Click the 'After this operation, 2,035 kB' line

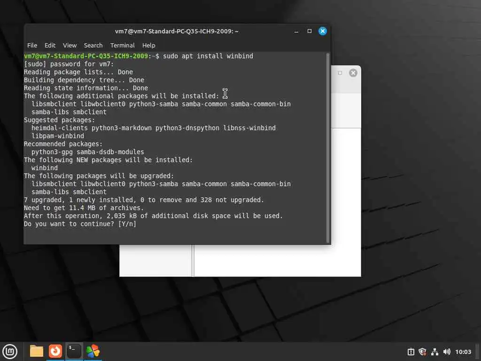pos(154,216)
